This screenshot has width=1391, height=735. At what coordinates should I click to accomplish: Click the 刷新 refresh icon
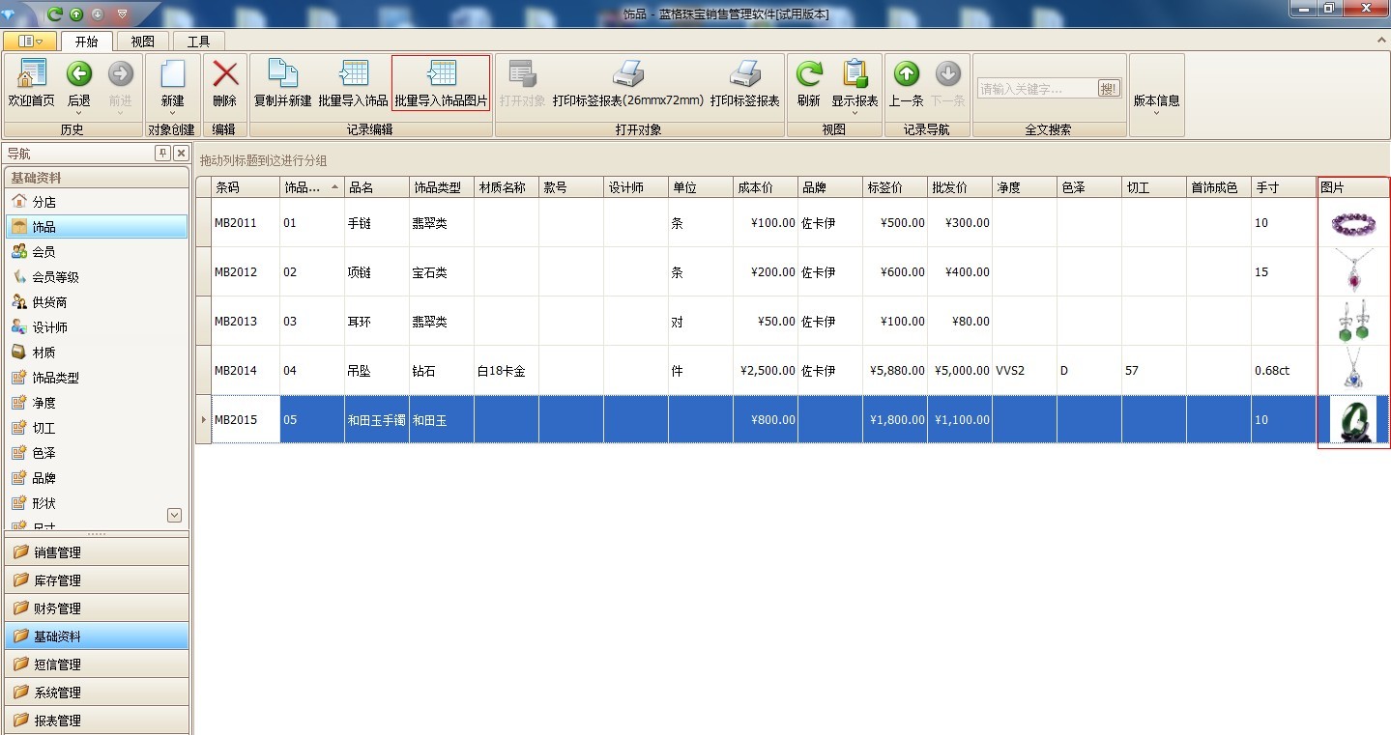(808, 75)
